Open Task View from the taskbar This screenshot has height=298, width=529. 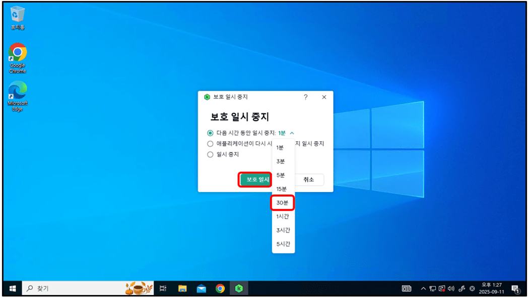163,288
